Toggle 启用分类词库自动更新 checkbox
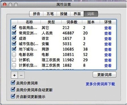 coord(13,89)
